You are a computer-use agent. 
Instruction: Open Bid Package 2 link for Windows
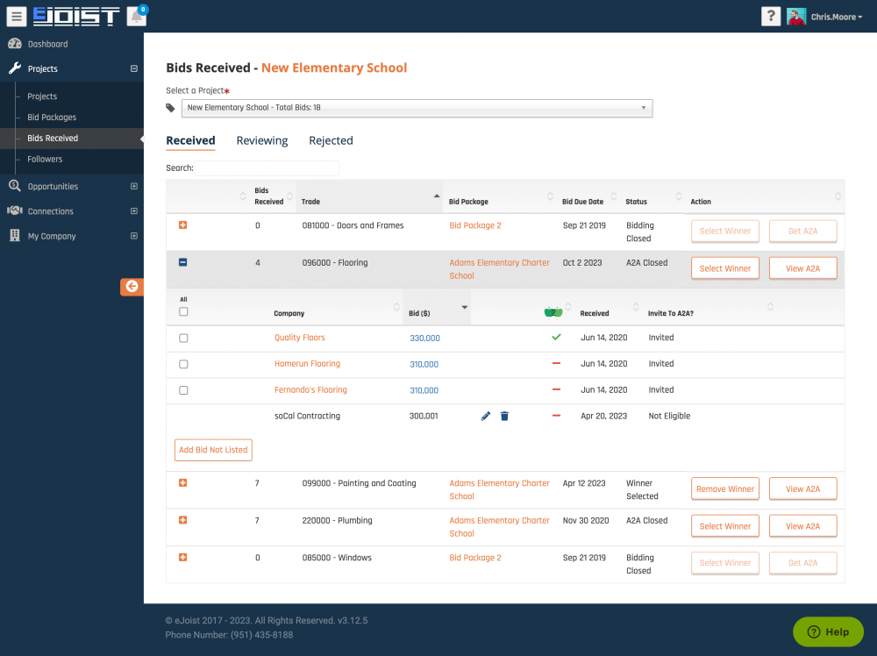click(x=474, y=558)
